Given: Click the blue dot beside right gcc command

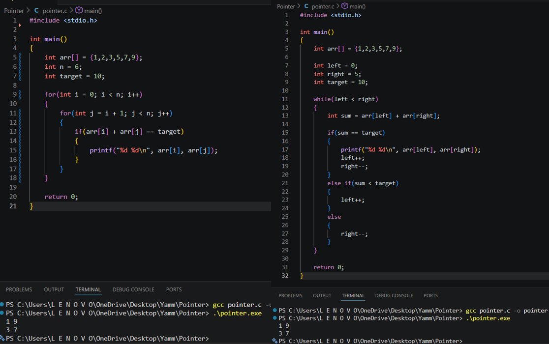Looking at the screenshot, I should tap(275, 310).
